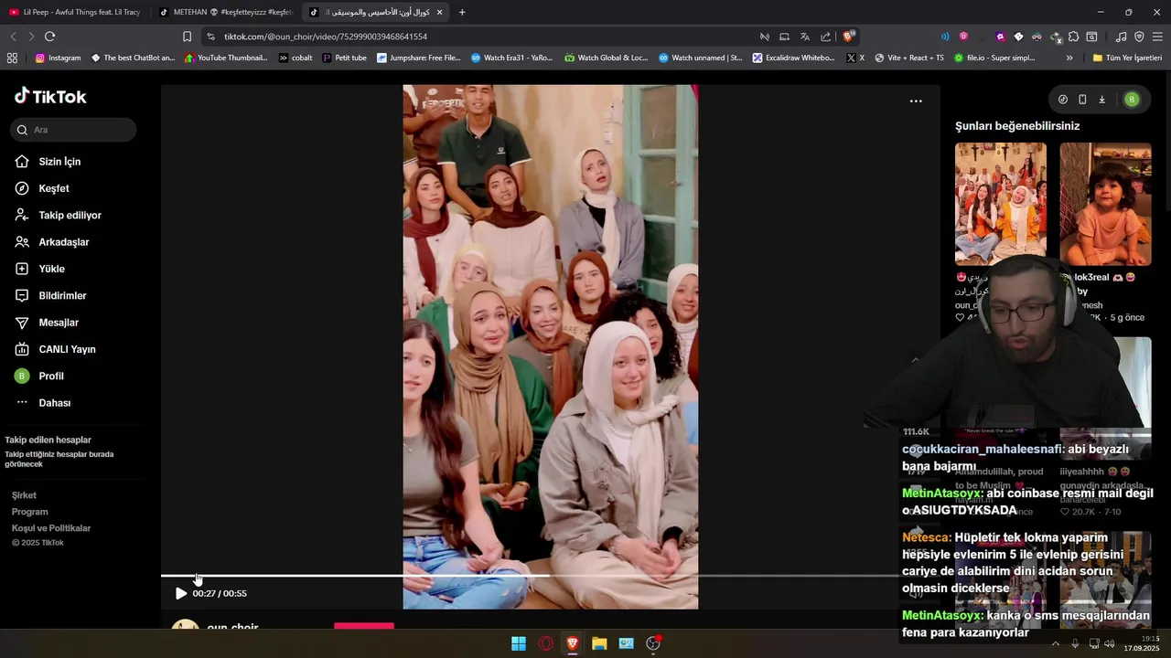Click the share page icon
This screenshot has height=658, width=1171.
[826, 37]
